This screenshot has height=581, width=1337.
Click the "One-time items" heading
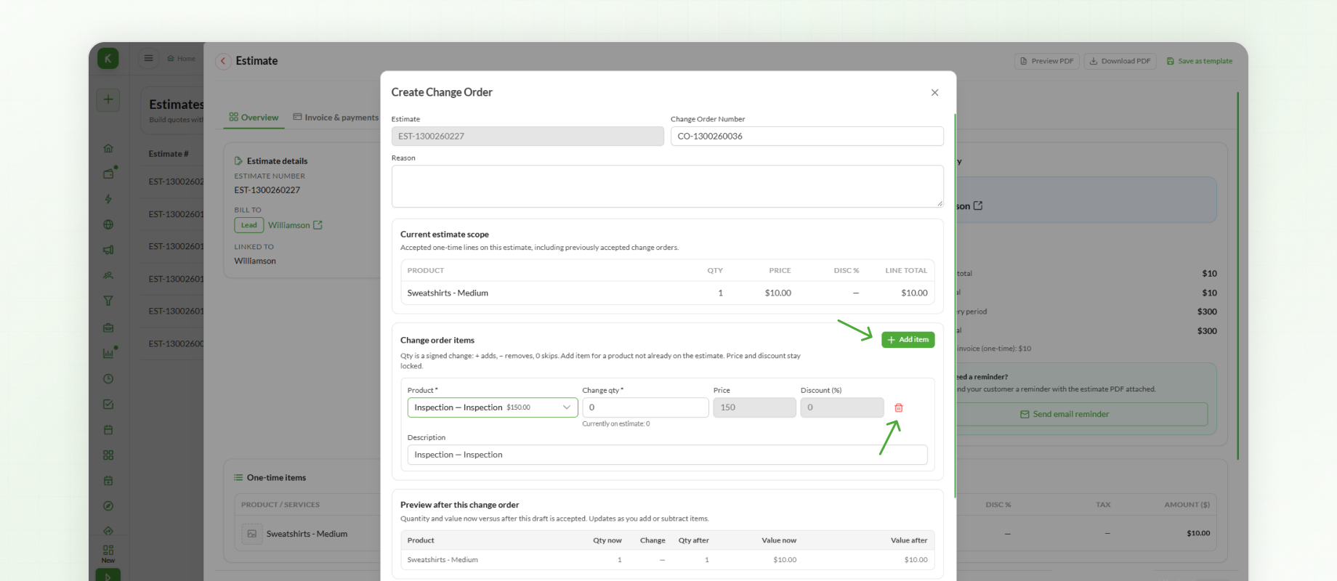[x=276, y=478]
